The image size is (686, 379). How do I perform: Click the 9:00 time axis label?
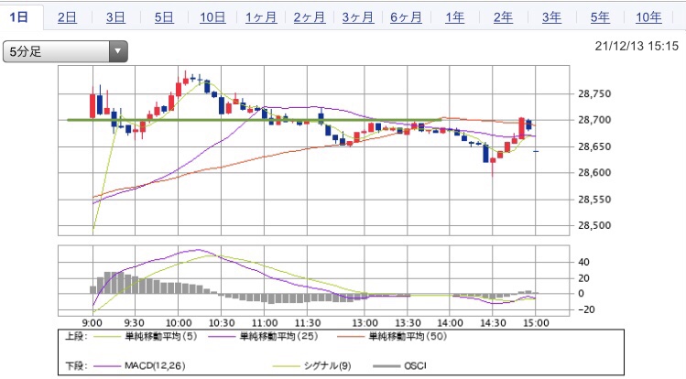(x=93, y=323)
